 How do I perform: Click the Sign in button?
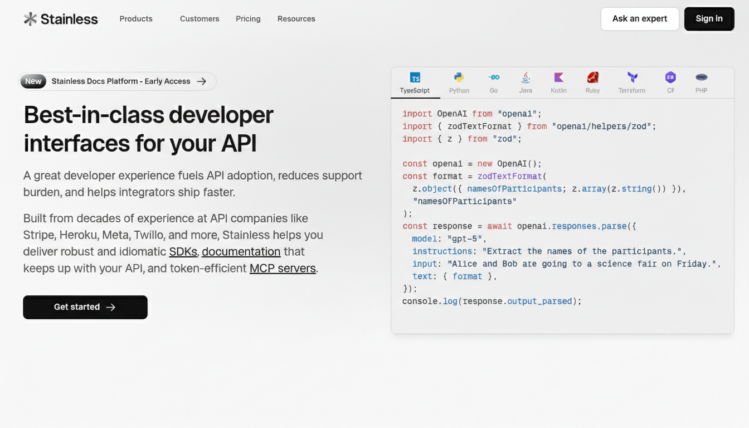709,19
